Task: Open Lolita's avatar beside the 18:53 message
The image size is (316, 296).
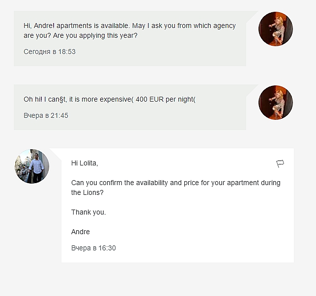Action: 276,29
